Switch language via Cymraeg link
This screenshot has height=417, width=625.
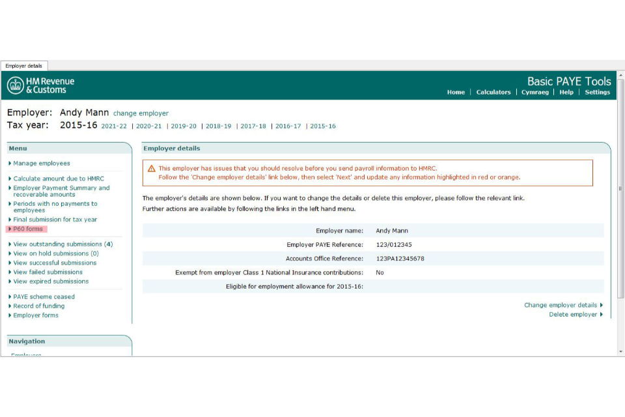[535, 92]
